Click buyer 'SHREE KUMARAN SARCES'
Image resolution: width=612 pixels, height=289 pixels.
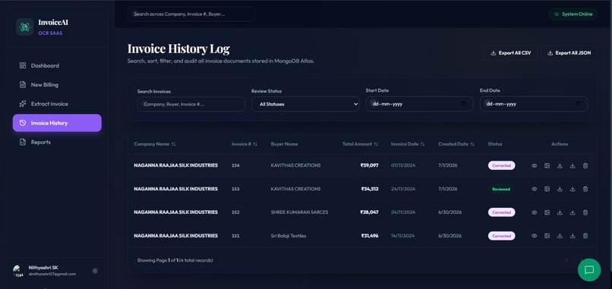[x=299, y=212]
